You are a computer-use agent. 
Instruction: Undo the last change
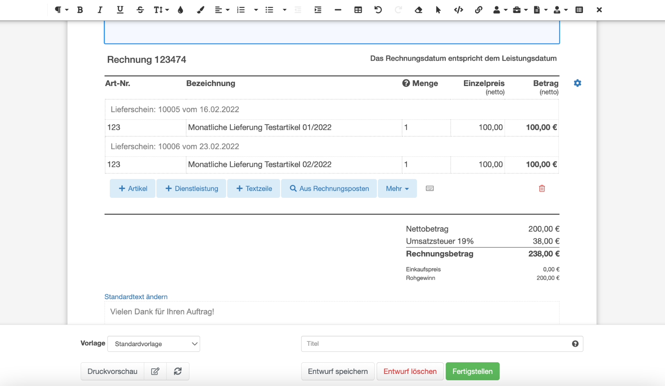(378, 10)
